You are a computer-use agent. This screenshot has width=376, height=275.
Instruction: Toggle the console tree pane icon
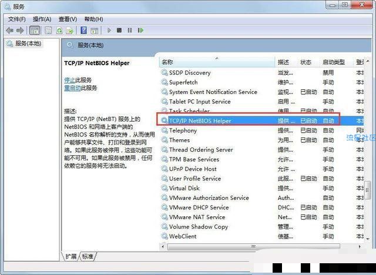[x=34, y=31]
